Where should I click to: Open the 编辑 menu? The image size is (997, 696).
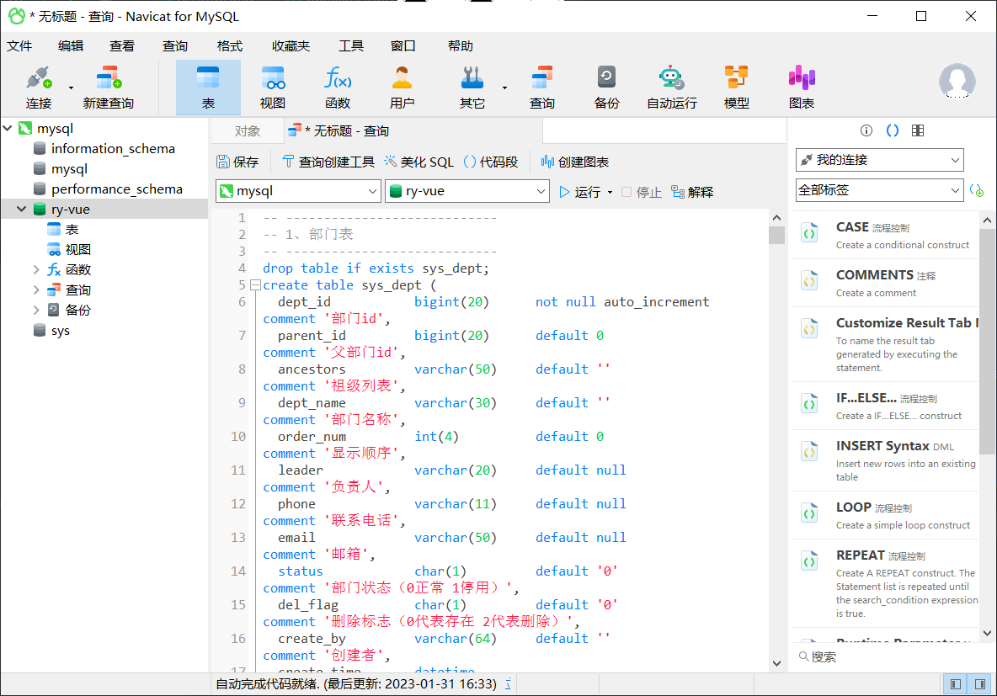tap(71, 45)
